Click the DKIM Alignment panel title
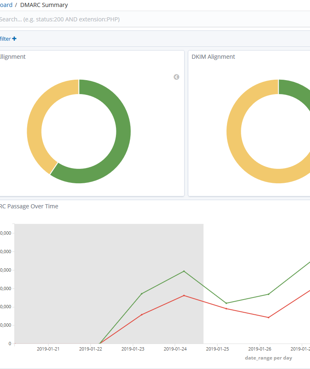The width and height of the screenshot is (310, 369). point(213,57)
